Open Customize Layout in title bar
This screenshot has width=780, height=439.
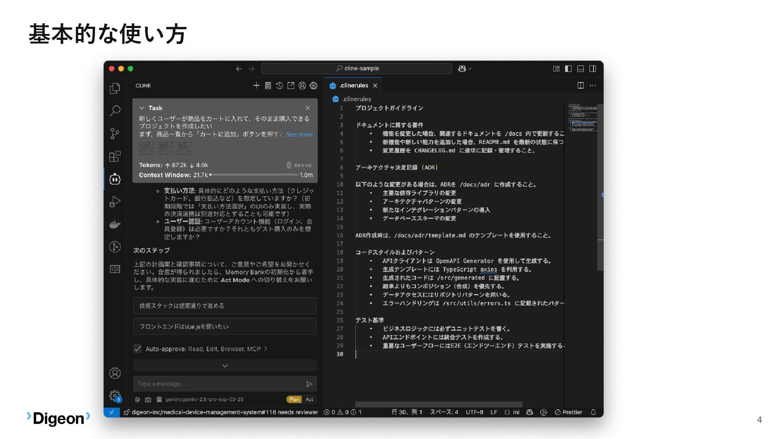(556, 69)
